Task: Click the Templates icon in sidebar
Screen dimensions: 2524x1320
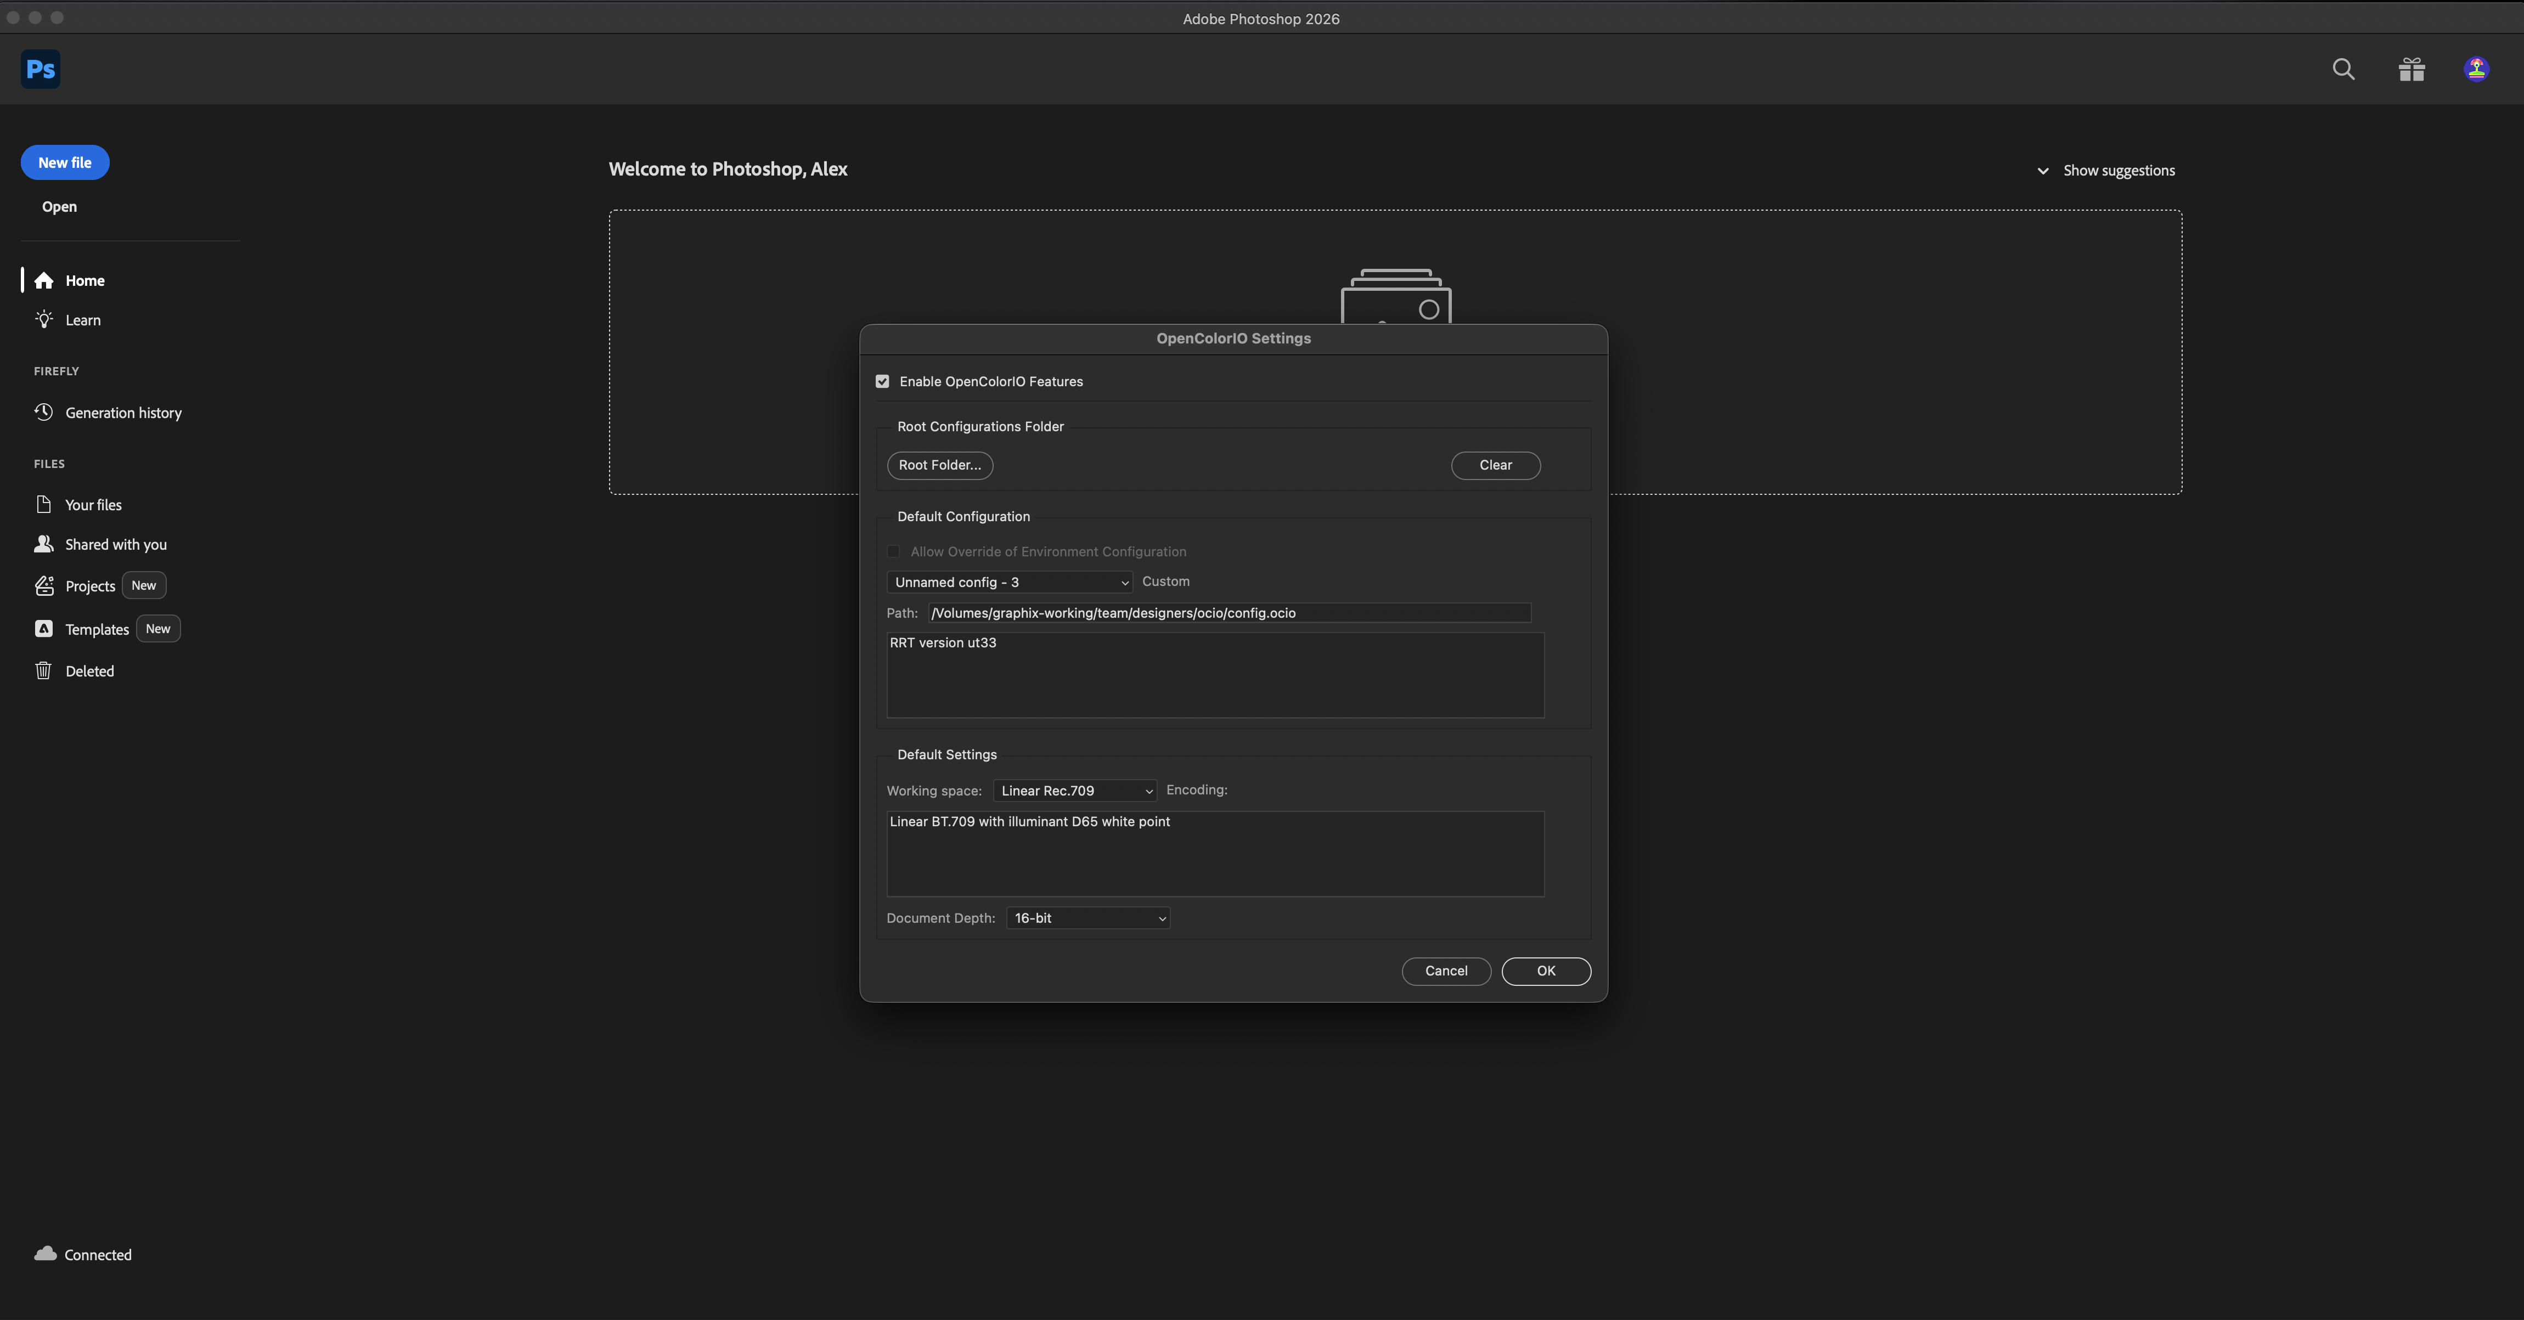Action: tap(44, 629)
